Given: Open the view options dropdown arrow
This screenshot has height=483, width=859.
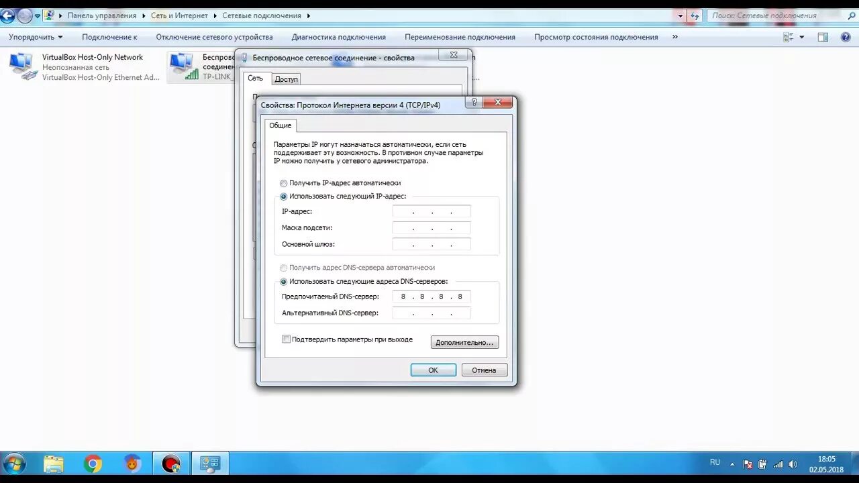Looking at the screenshot, I should click(802, 38).
